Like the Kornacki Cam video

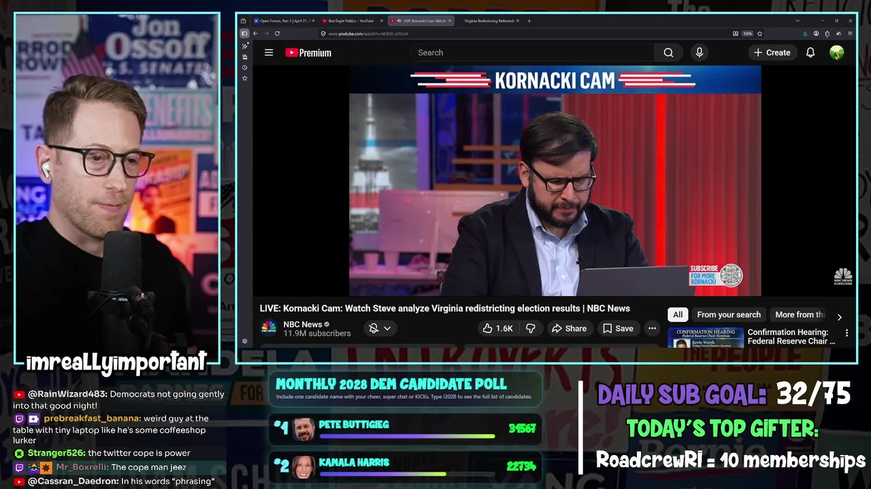click(x=497, y=328)
